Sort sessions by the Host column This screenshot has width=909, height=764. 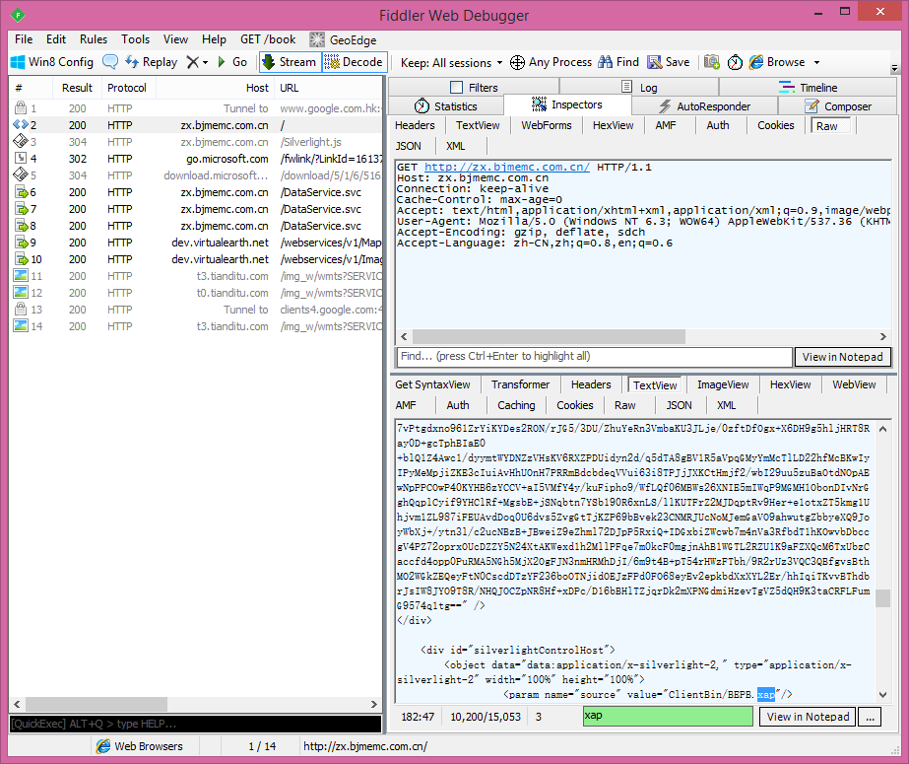[215, 88]
